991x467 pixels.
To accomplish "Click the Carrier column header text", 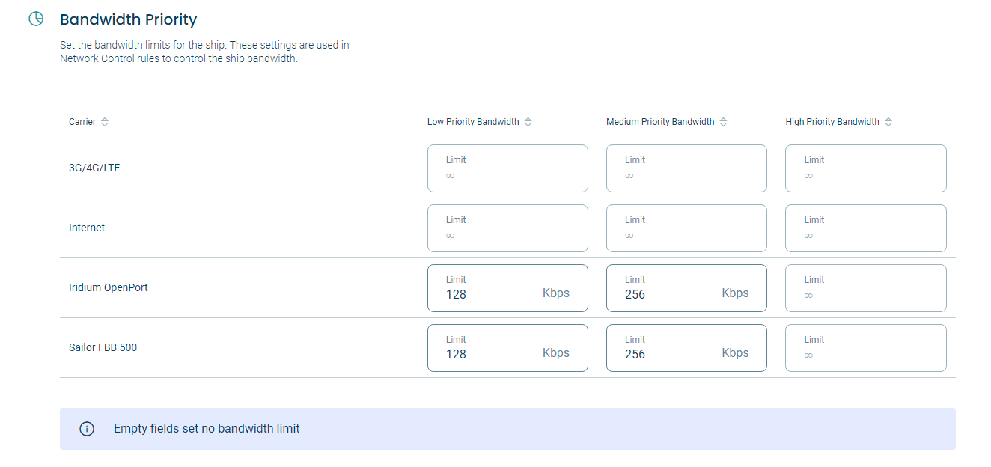I will pyautogui.click(x=82, y=122).
